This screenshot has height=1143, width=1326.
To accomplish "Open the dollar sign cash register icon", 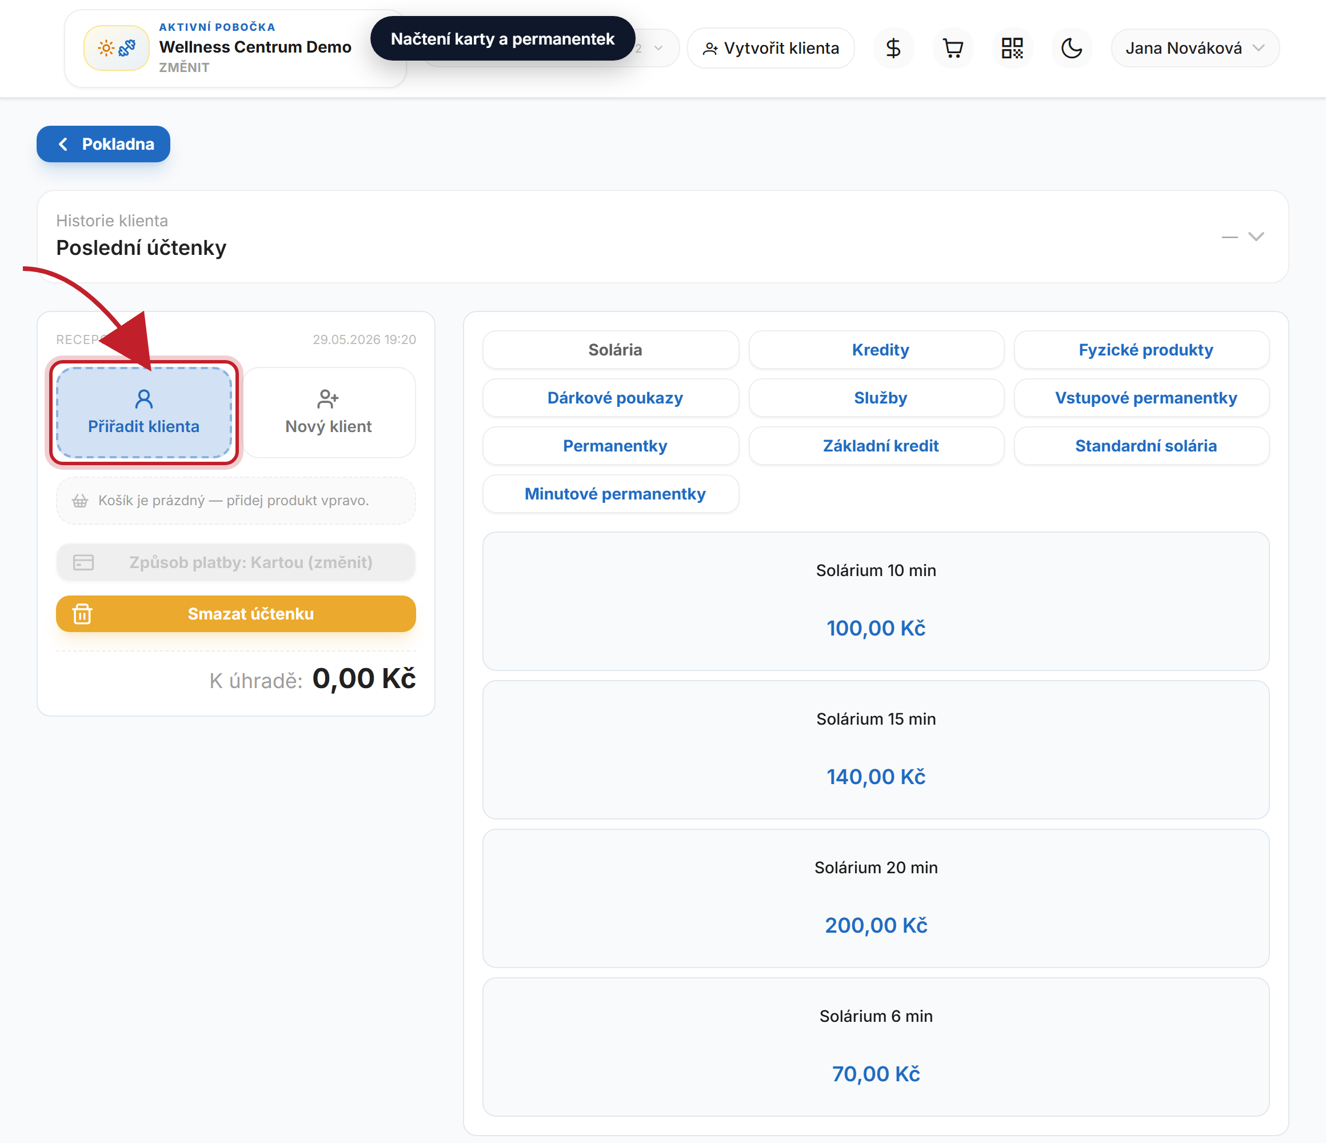I will (x=893, y=48).
